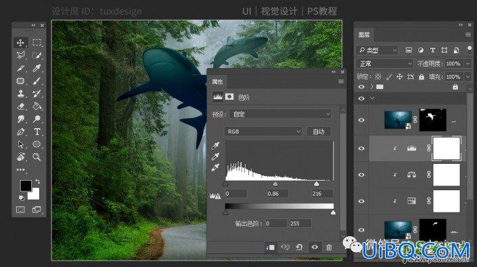
Task: Select the Paint Bucket tool
Action: click(x=37, y=106)
